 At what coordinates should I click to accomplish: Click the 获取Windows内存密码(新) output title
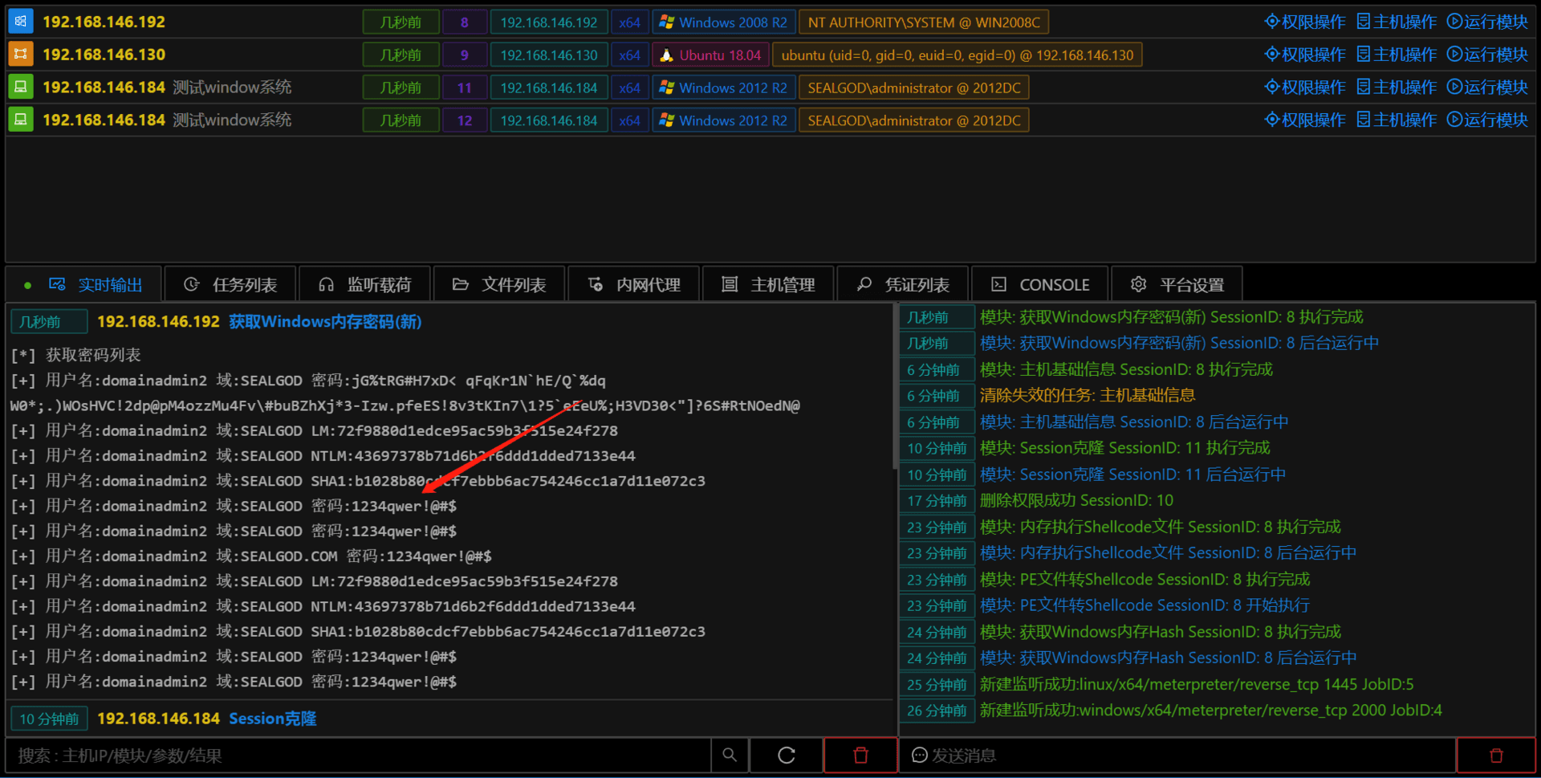pyautogui.click(x=325, y=321)
